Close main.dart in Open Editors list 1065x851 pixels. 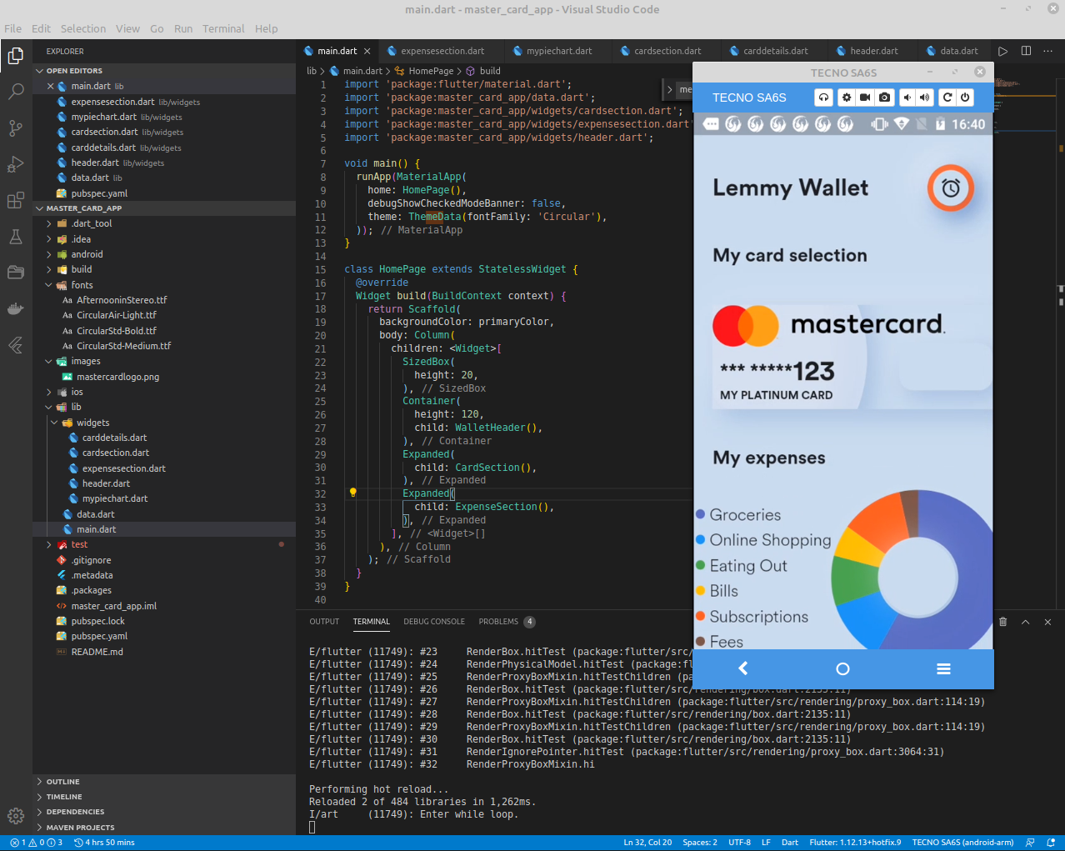[51, 86]
